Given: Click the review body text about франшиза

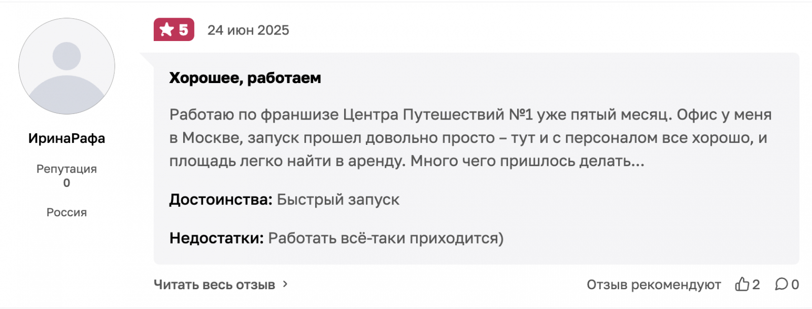Looking at the screenshot, I should pyautogui.click(x=470, y=138).
